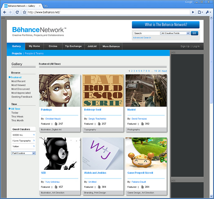Viewport: 214px width, 199px height.
Task: Click the Sign Up link
Action: 185,46
